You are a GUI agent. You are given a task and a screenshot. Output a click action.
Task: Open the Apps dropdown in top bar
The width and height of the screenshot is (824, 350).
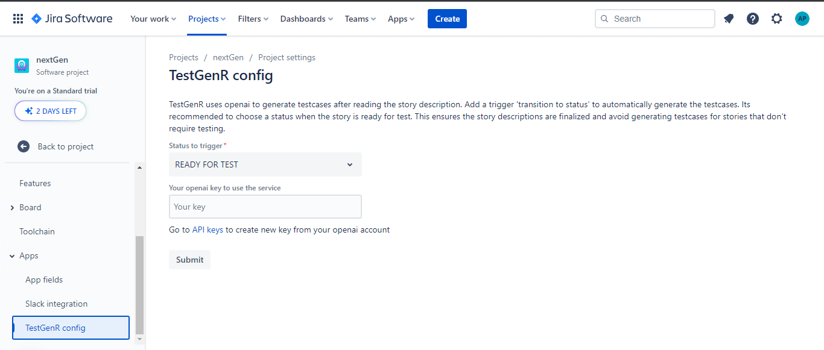pyautogui.click(x=401, y=19)
